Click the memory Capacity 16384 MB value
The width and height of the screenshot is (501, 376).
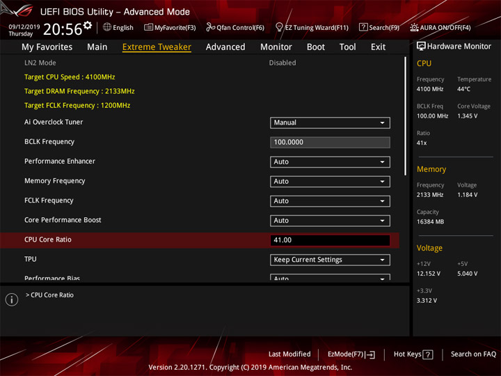430,222
